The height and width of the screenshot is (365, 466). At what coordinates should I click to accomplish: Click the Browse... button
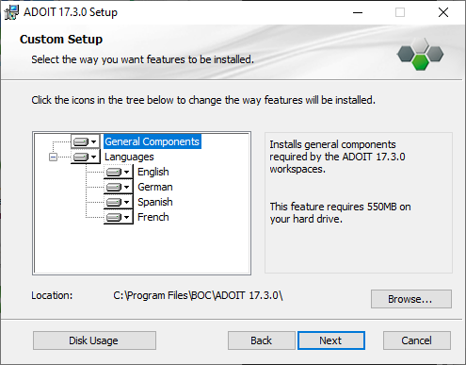pyautogui.click(x=411, y=299)
